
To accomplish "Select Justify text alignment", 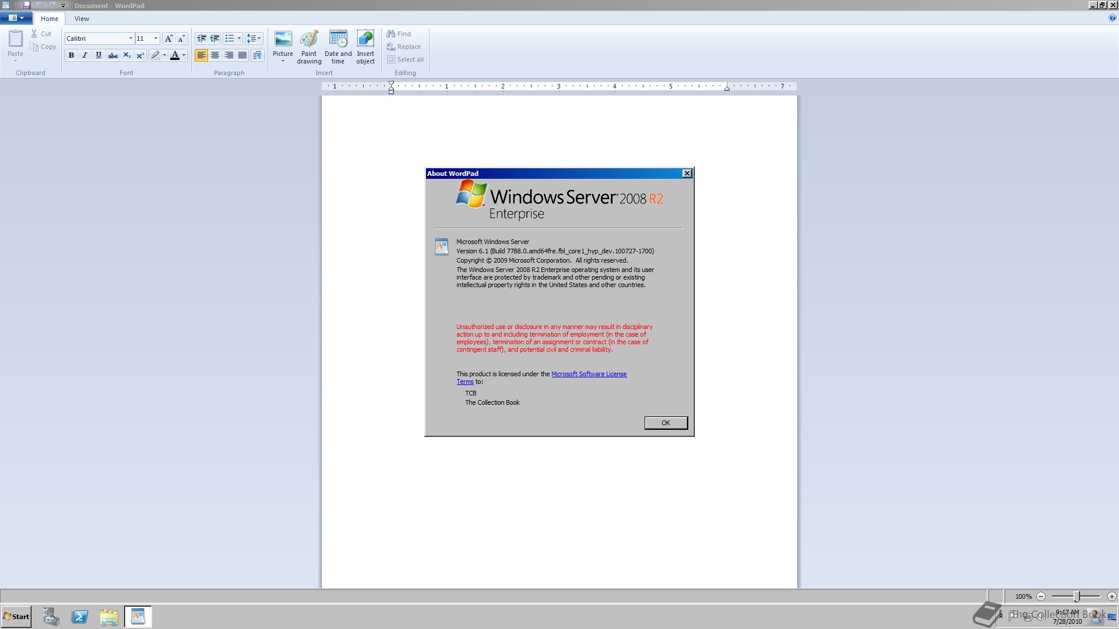I will click(242, 55).
